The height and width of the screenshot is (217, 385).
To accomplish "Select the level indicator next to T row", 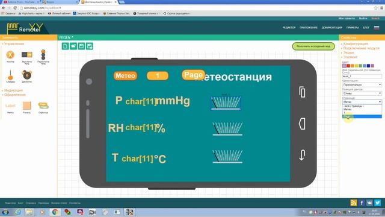I will click(227, 157).
